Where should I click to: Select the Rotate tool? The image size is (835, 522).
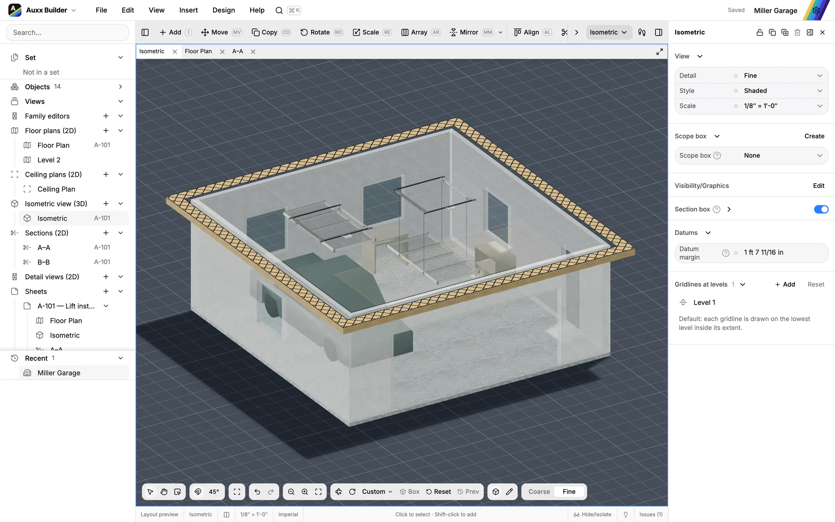(x=321, y=32)
